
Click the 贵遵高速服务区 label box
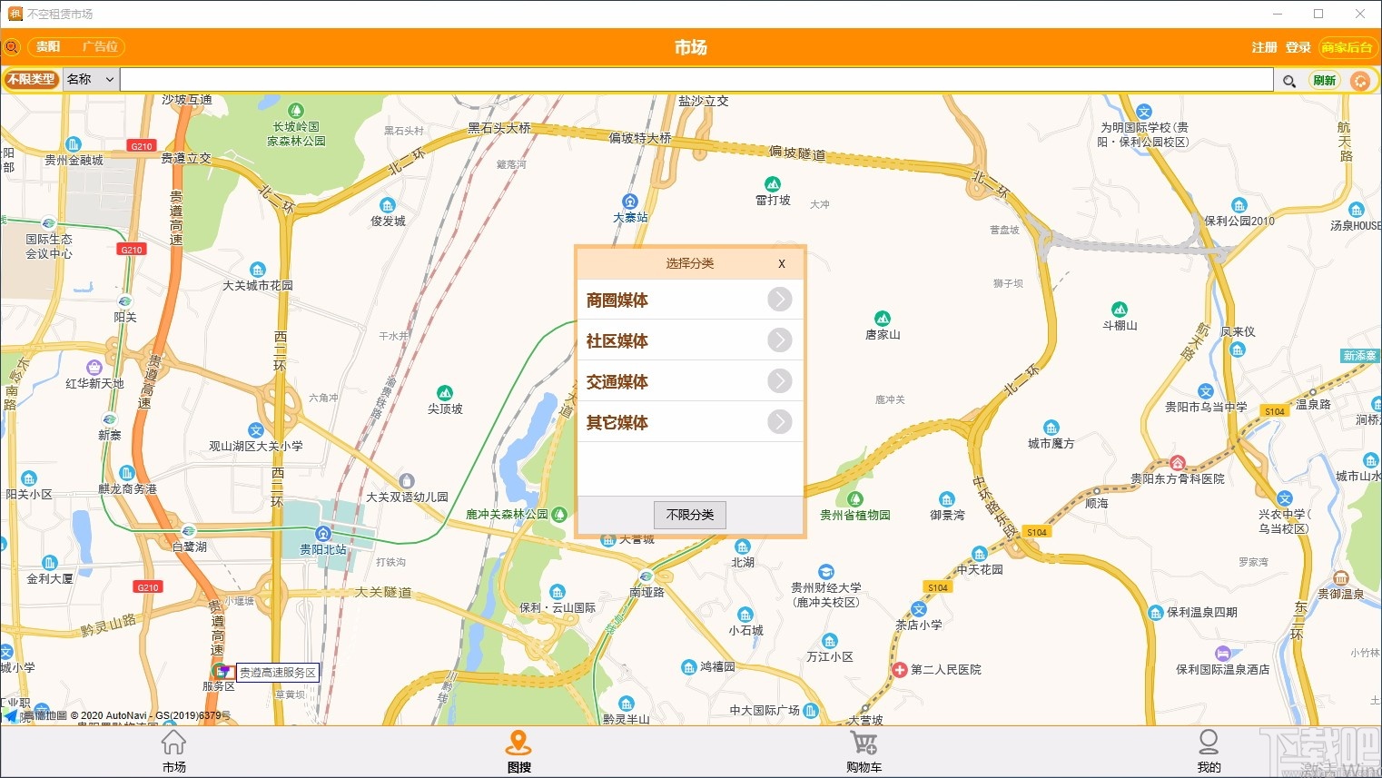(278, 673)
